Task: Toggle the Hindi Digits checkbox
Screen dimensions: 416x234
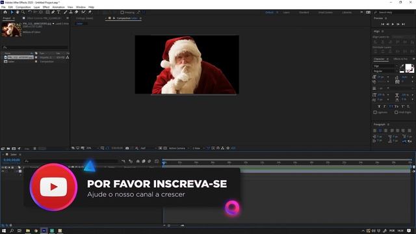Action: click(x=396, y=112)
